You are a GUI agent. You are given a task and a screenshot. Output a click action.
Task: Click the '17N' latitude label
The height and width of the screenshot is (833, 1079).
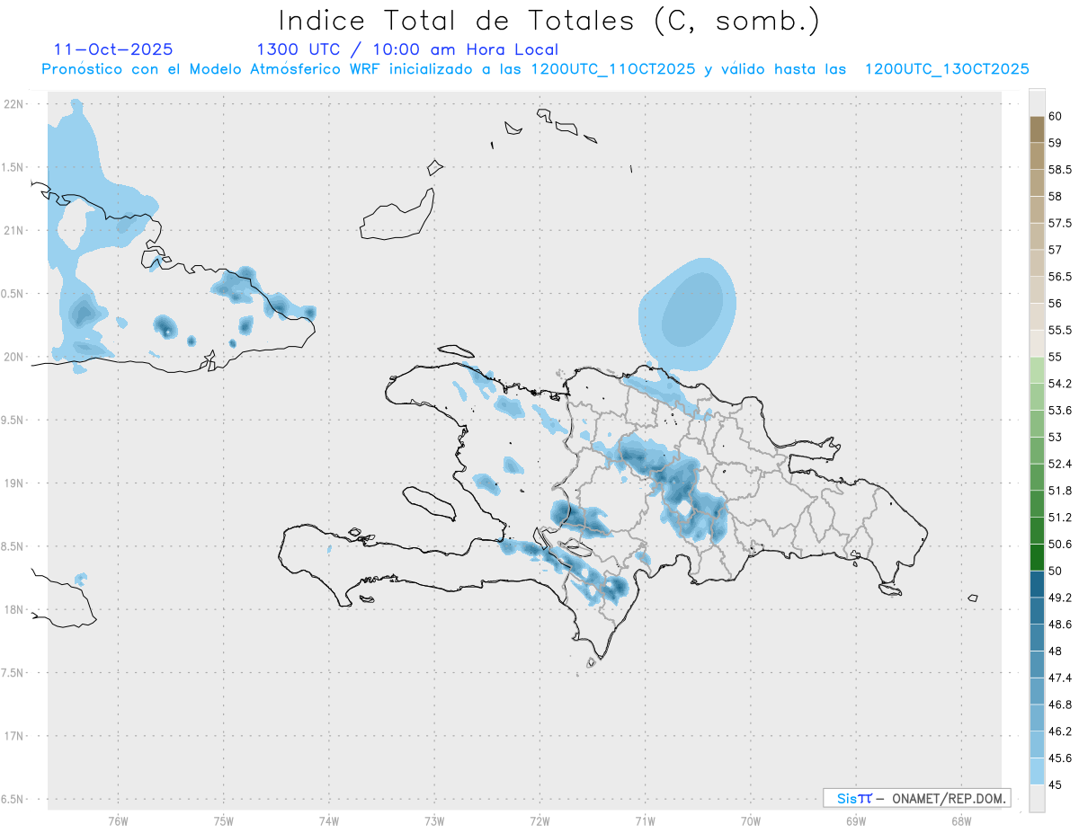13,736
